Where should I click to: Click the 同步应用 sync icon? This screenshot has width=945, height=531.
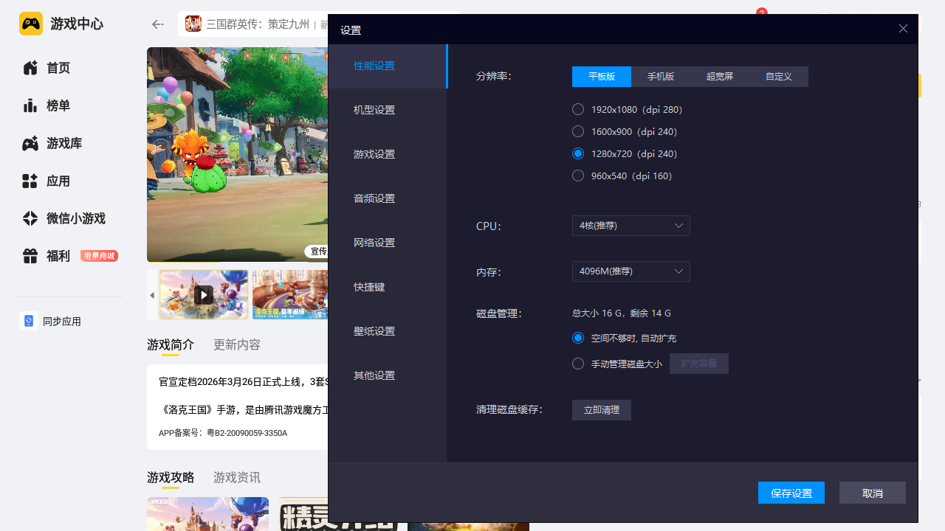(x=29, y=321)
